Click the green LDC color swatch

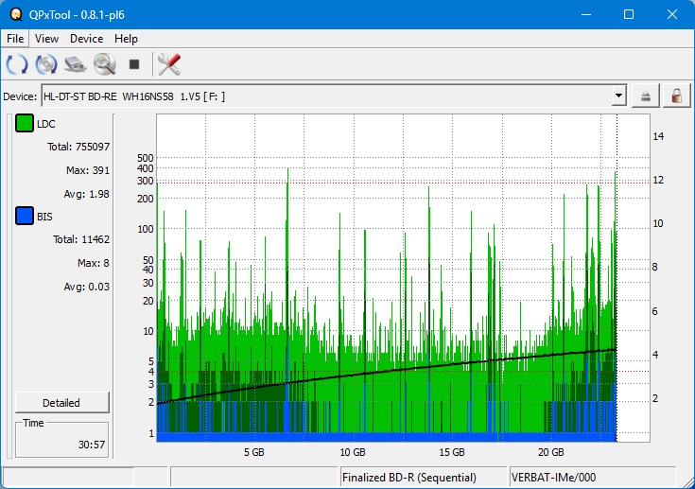click(x=24, y=124)
